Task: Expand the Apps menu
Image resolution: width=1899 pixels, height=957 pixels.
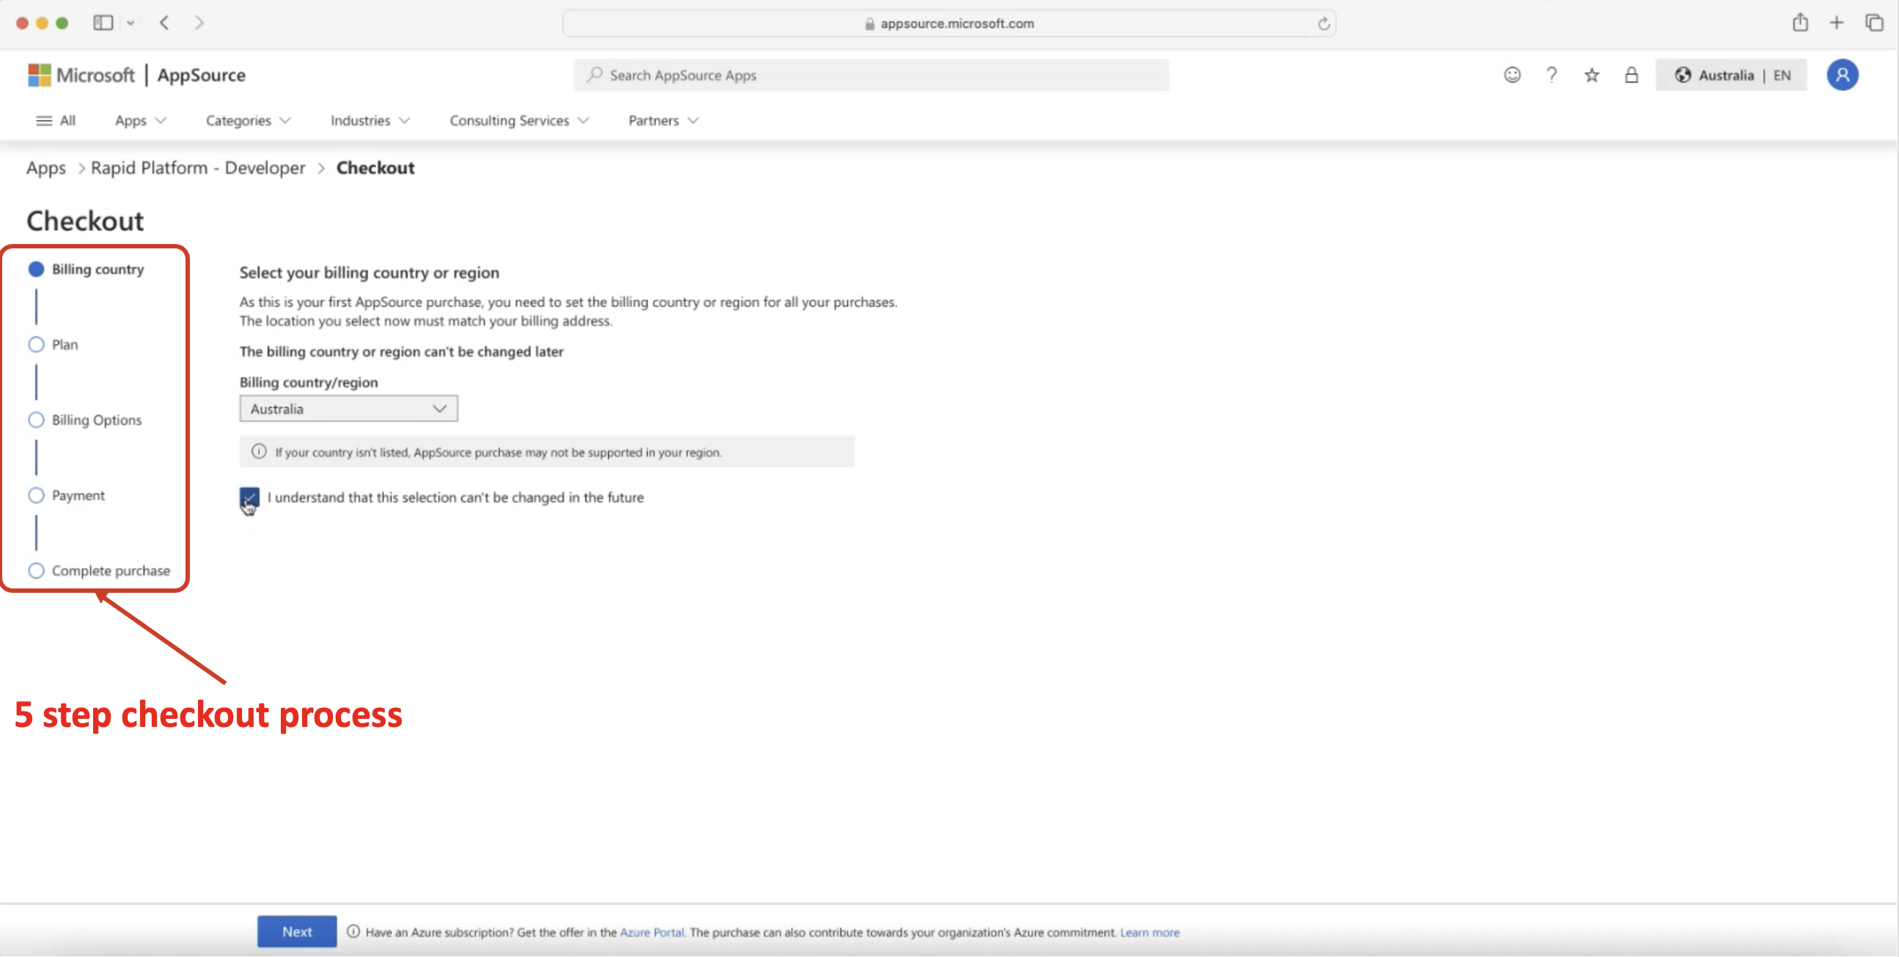Action: [x=138, y=119]
